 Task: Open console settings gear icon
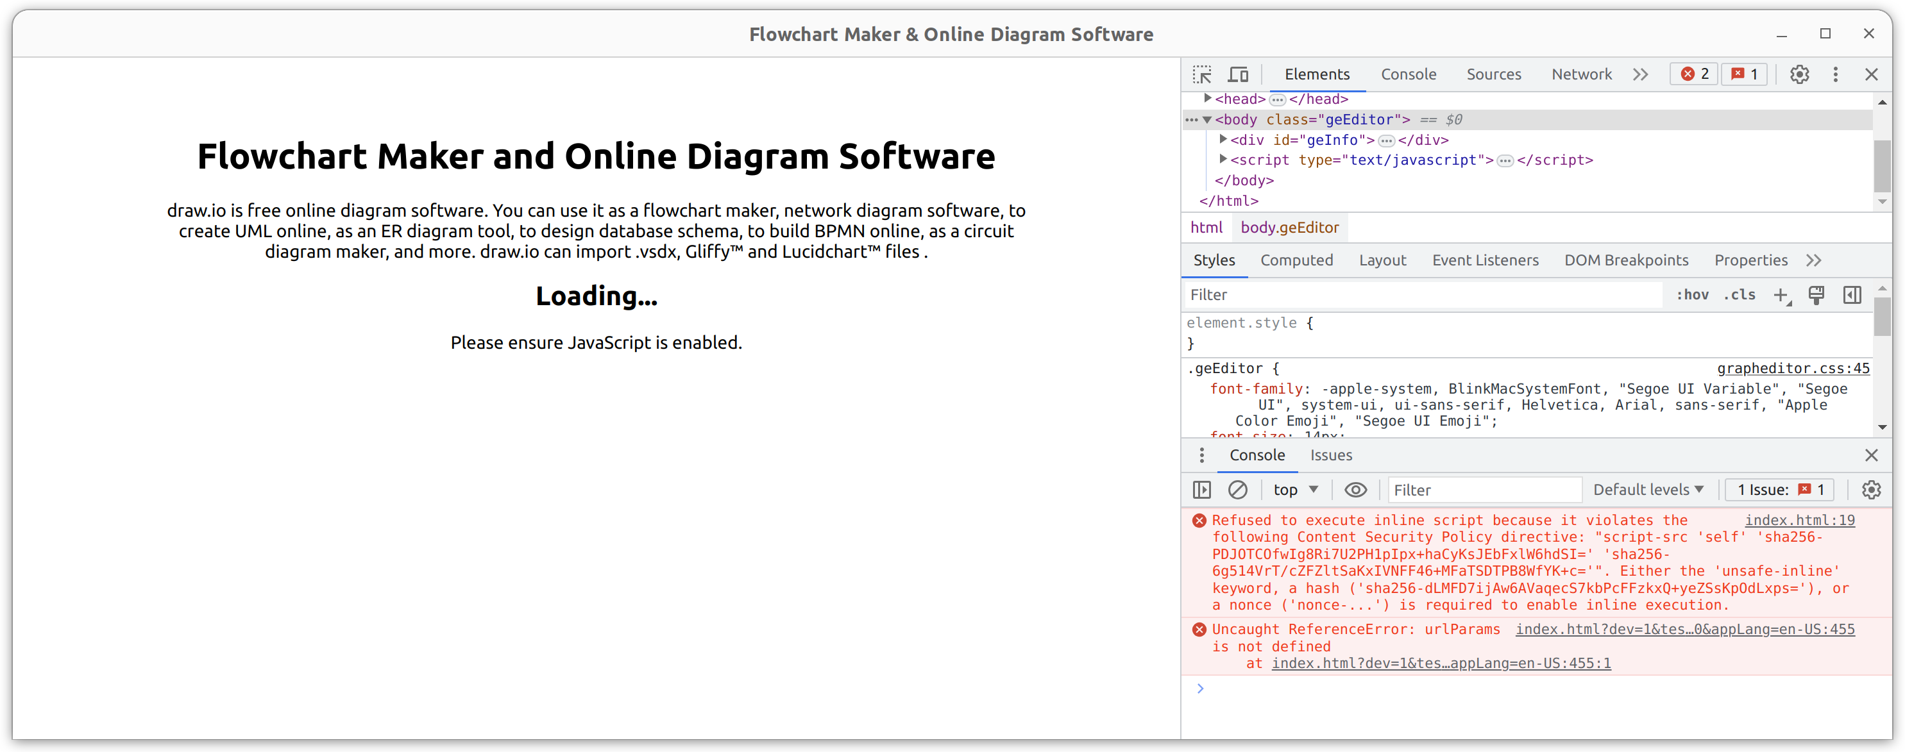(1871, 490)
